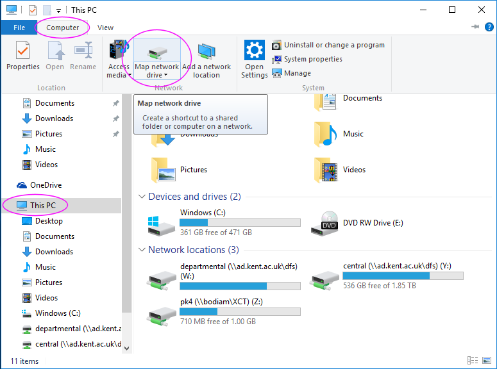Collapse the Devices and drives group
Image resolution: width=497 pixels, height=369 pixels.
pyautogui.click(x=142, y=197)
